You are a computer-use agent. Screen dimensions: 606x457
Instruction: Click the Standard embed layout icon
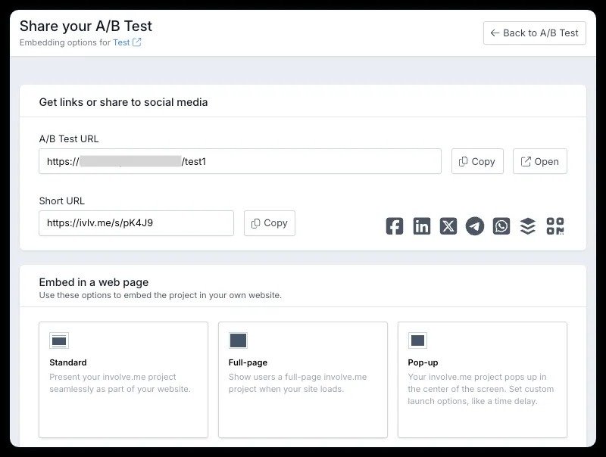pos(59,340)
